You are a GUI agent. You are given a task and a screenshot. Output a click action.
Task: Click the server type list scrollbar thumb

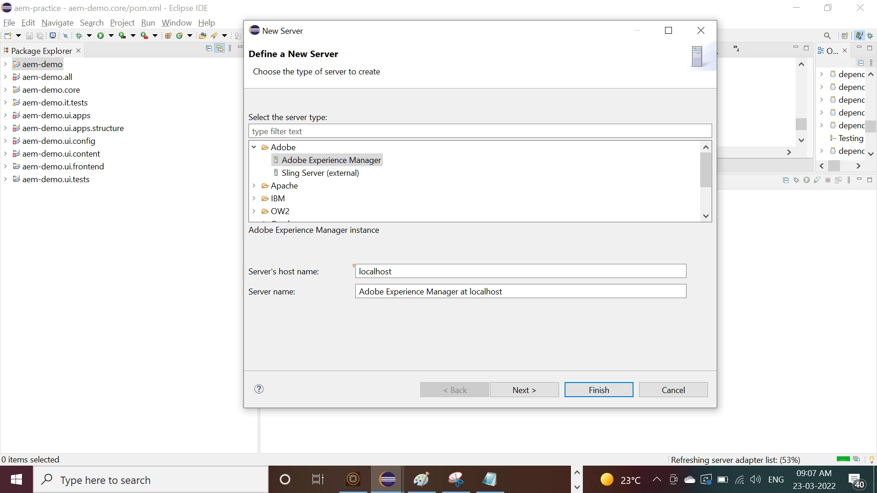click(x=706, y=170)
